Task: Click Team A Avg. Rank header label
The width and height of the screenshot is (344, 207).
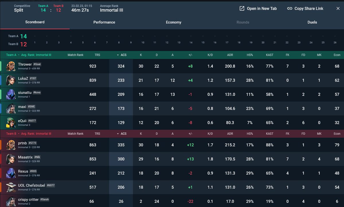Action: pyautogui.click(x=36, y=55)
